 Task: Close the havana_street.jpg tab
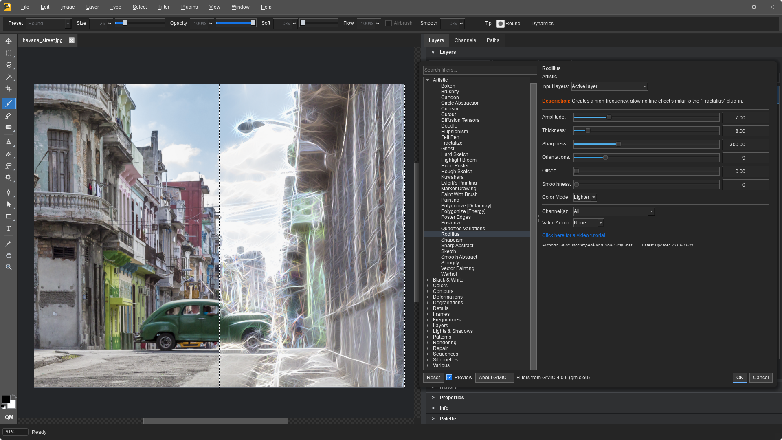(x=72, y=40)
